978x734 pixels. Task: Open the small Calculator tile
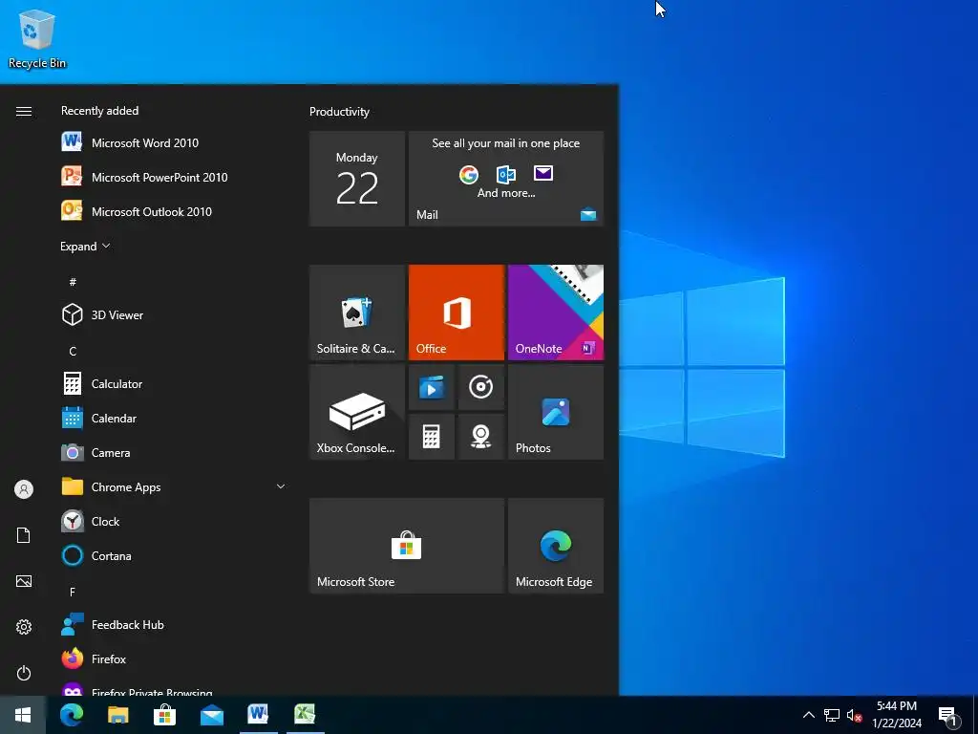pyautogui.click(x=431, y=437)
